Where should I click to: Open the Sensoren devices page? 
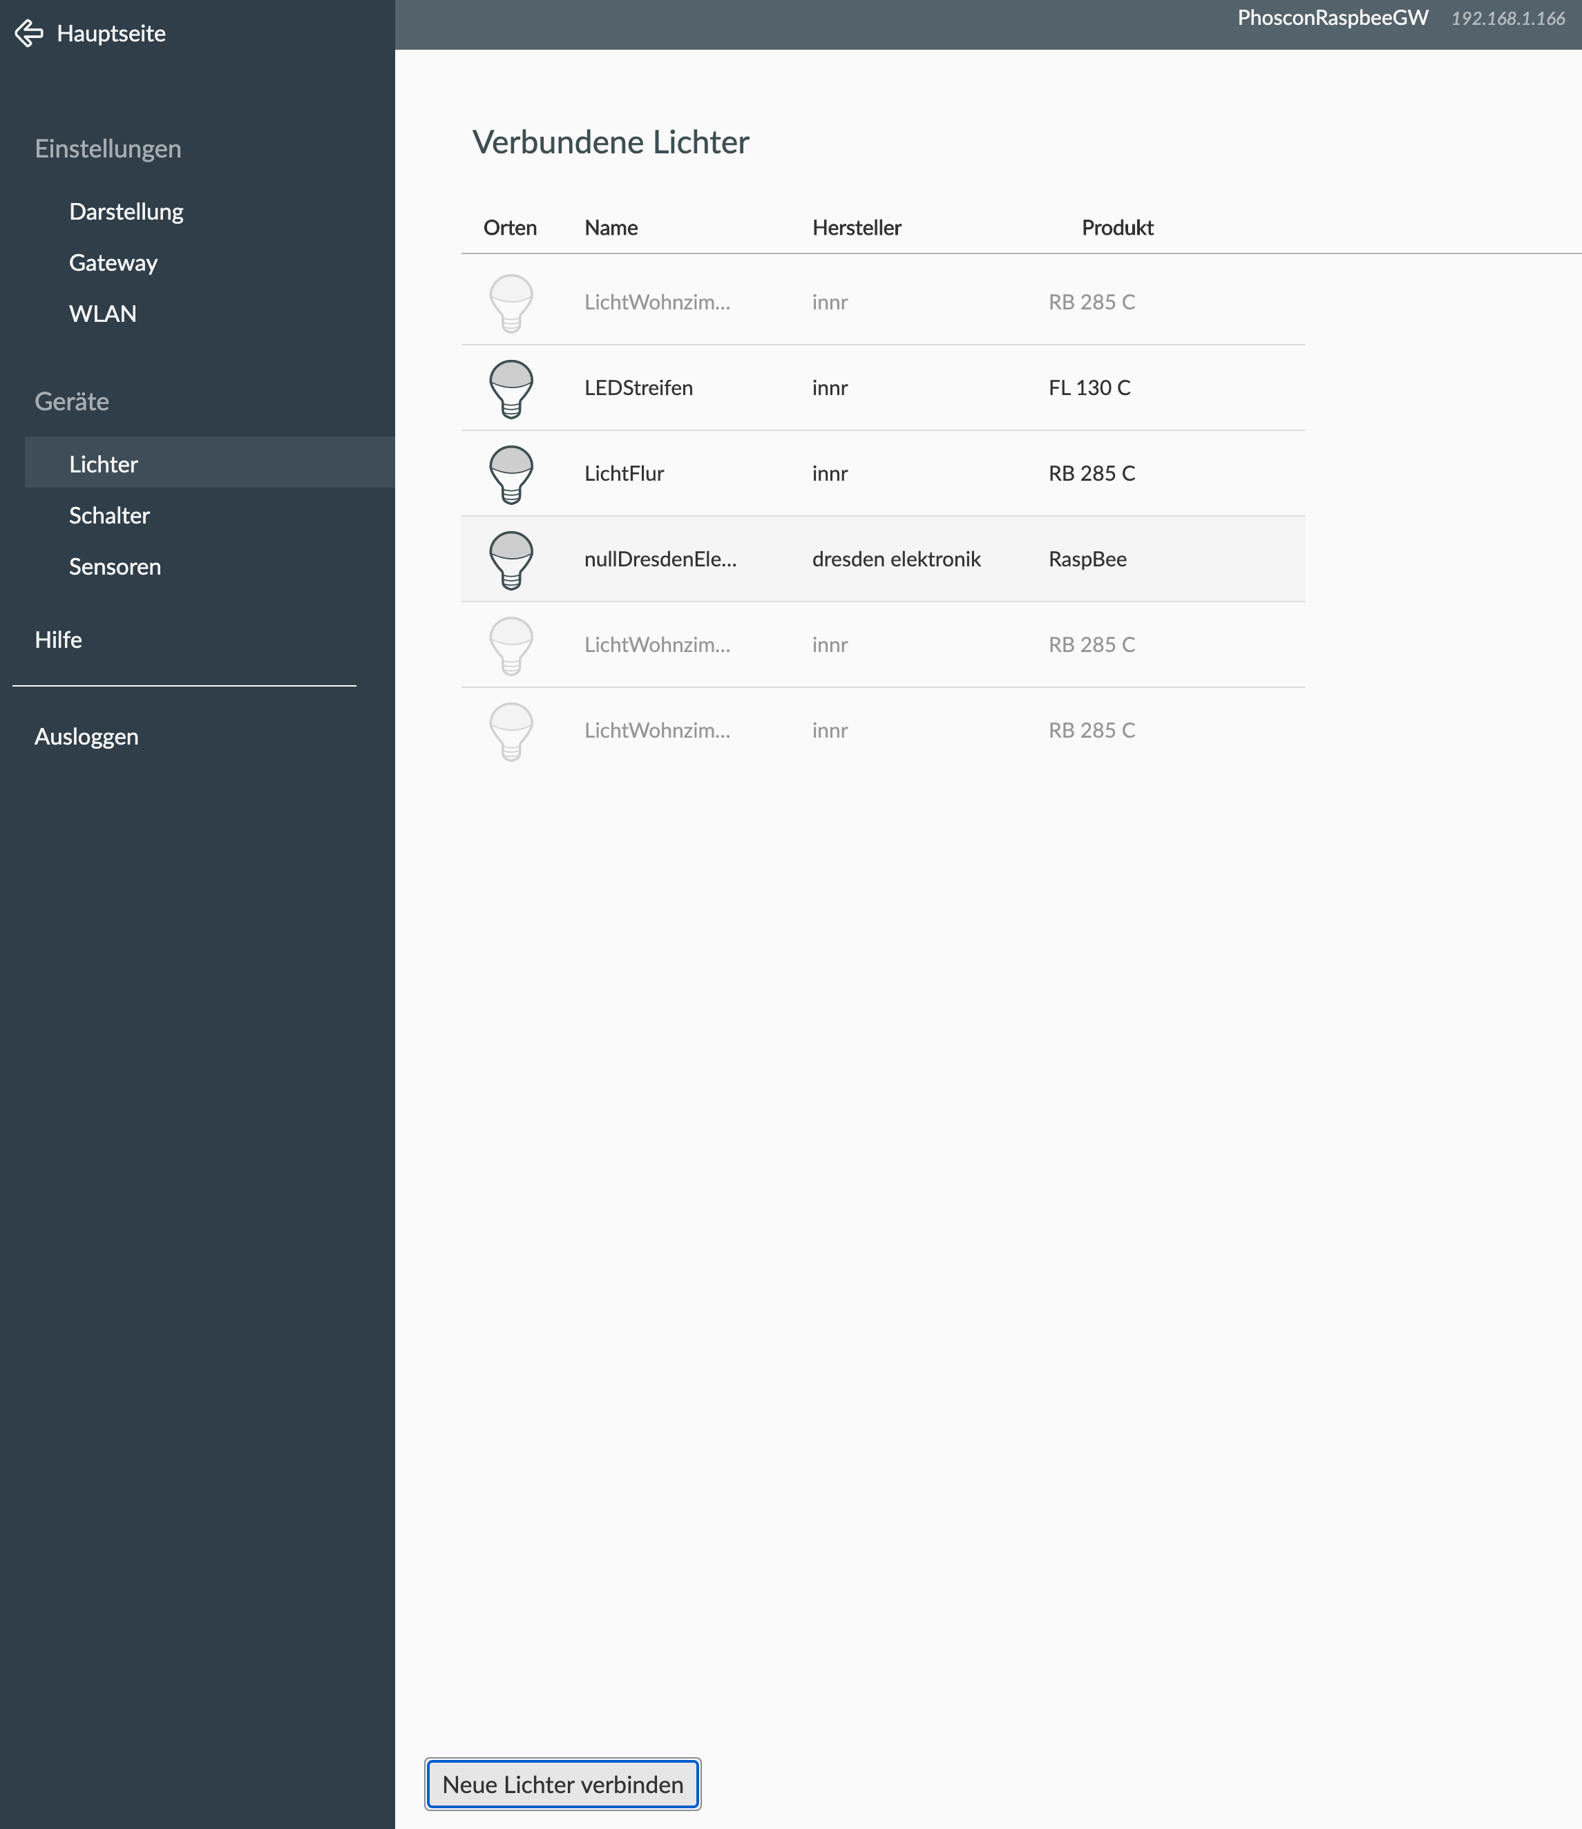tap(115, 566)
